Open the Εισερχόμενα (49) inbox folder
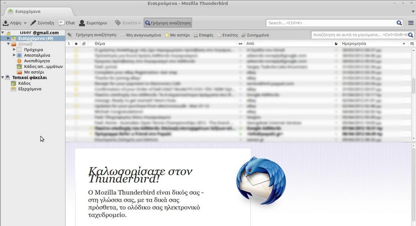 click(36, 38)
